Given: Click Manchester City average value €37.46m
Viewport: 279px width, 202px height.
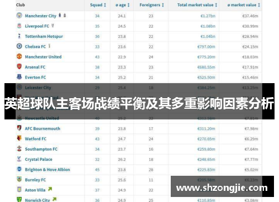Looking at the screenshot, I should click(250, 16).
